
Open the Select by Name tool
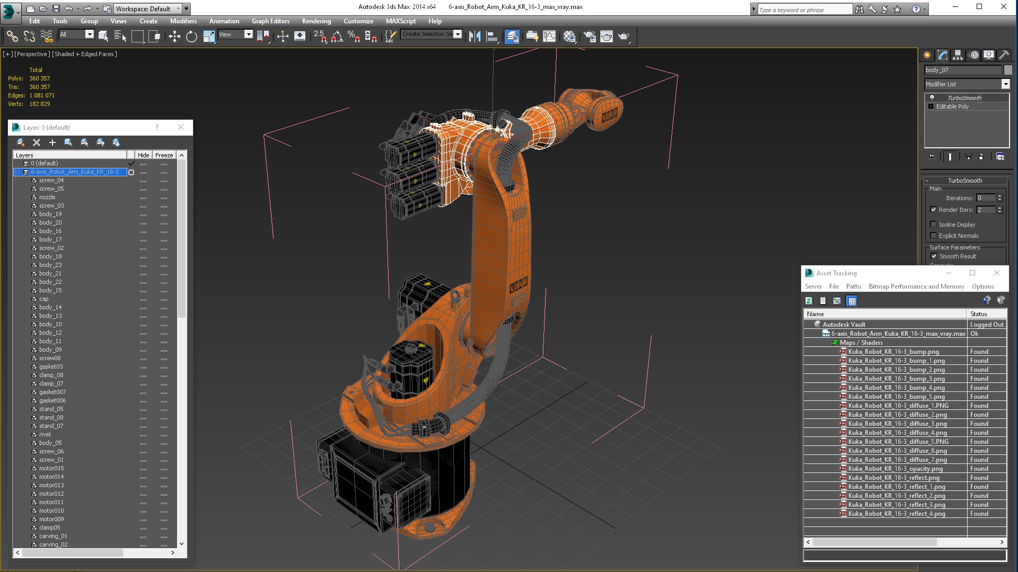(x=120, y=36)
